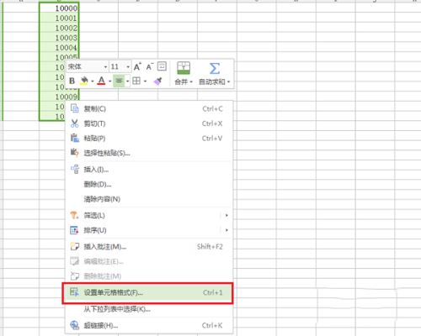Select the cell containing 10002

pos(59,28)
